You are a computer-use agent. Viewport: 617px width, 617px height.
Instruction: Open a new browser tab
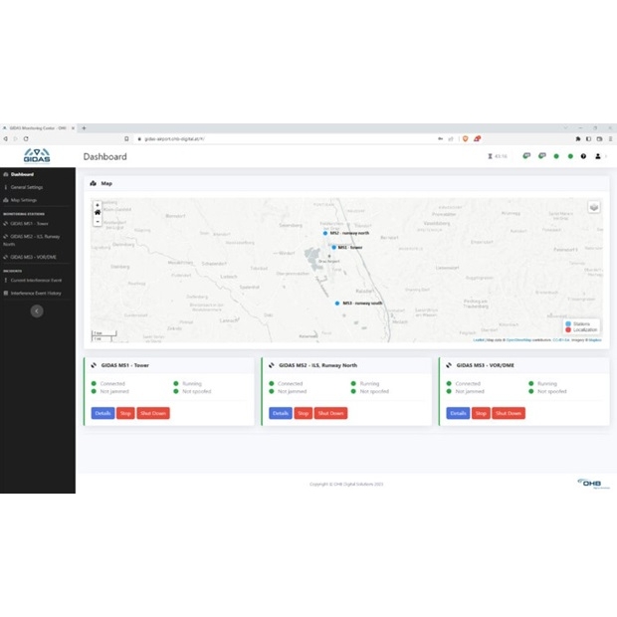tap(84, 127)
